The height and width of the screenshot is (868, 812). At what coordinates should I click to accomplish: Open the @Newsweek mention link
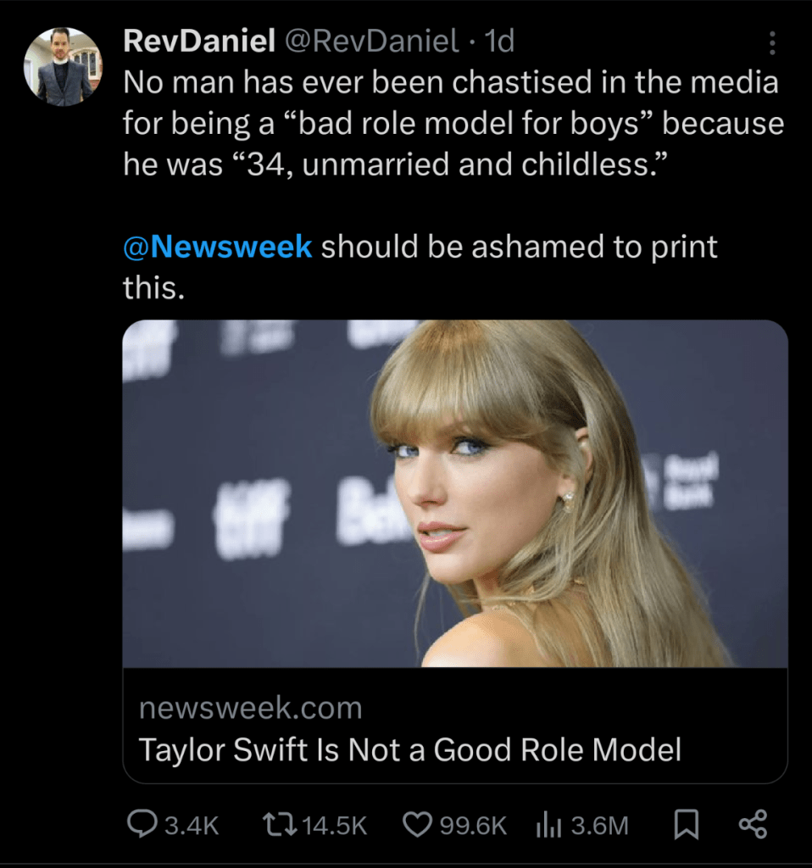click(218, 247)
